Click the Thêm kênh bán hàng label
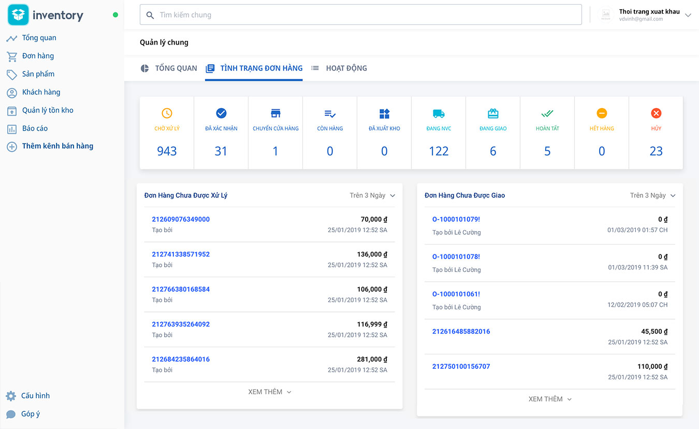 (57, 146)
